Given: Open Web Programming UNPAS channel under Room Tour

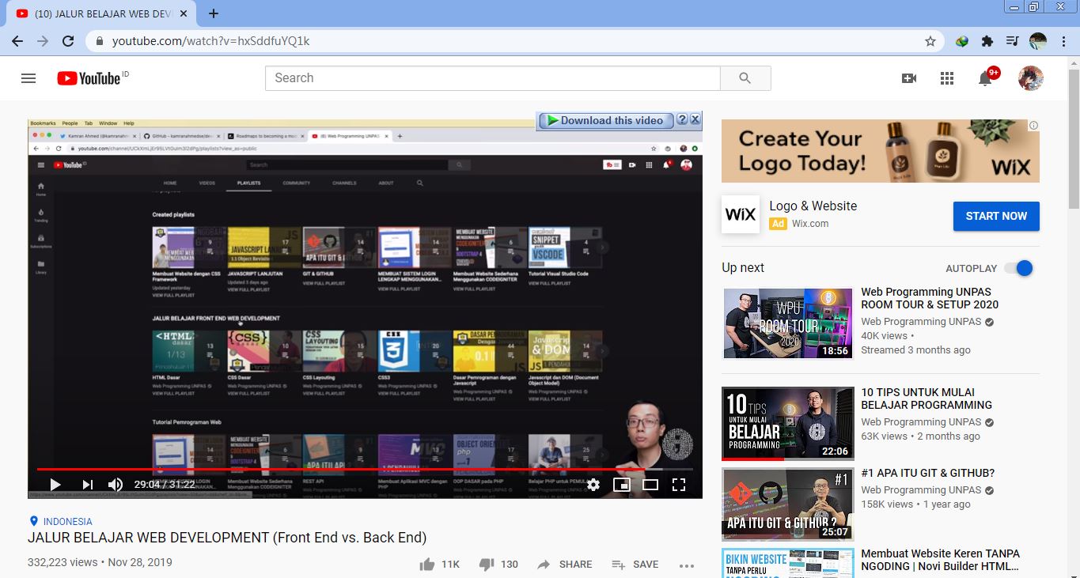Looking at the screenshot, I should tap(921, 322).
